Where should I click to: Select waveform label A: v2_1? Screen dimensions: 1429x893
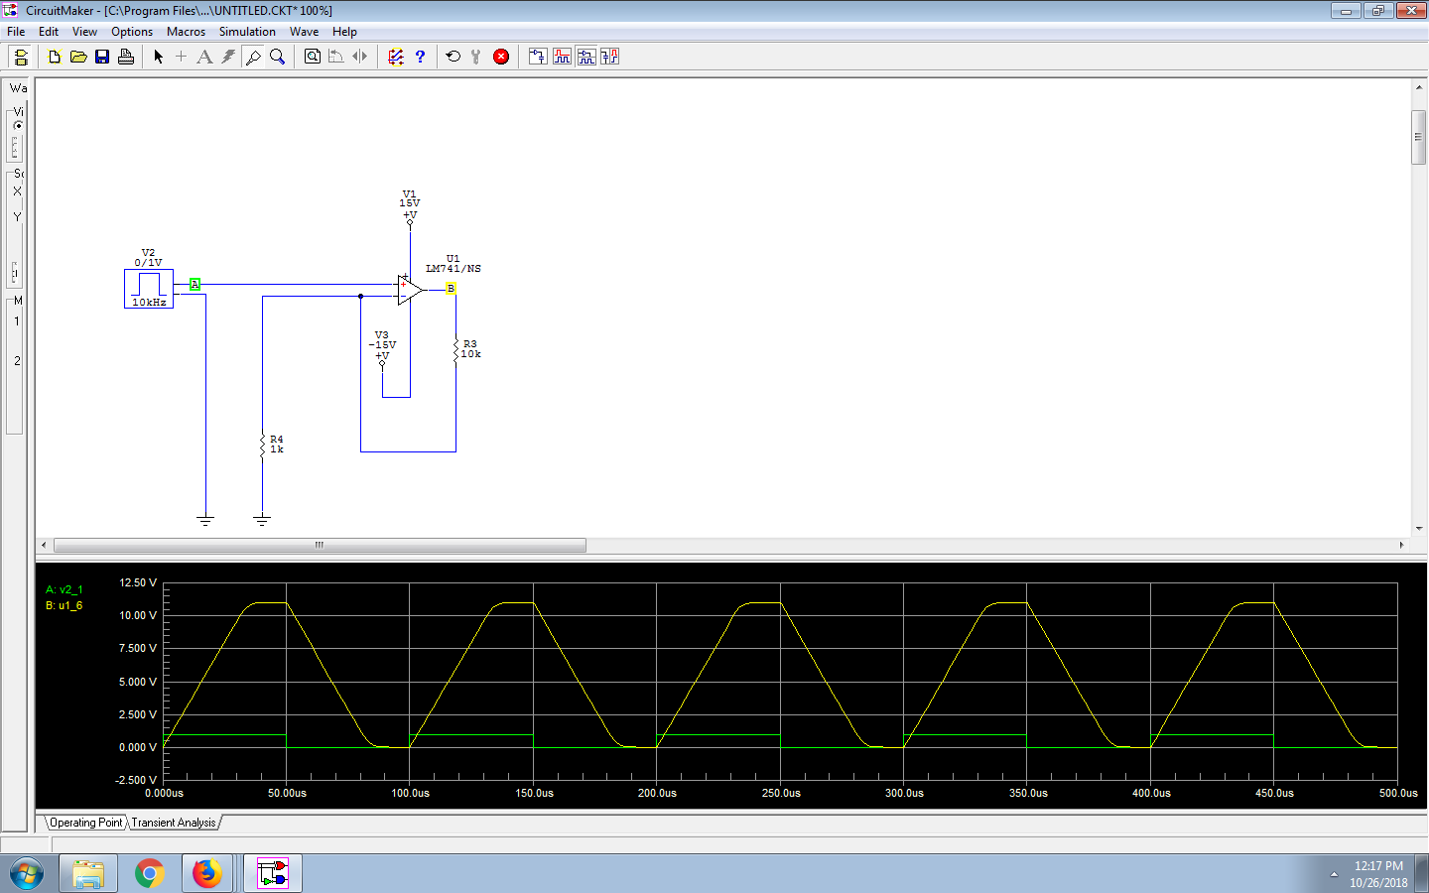point(65,589)
